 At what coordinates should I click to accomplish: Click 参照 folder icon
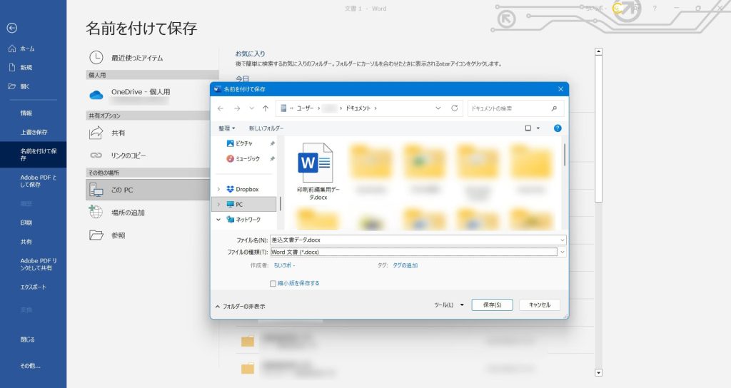pos(96,235)
